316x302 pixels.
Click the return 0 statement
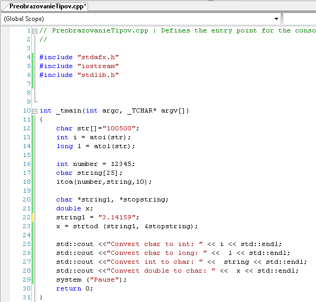coord(74,288)
